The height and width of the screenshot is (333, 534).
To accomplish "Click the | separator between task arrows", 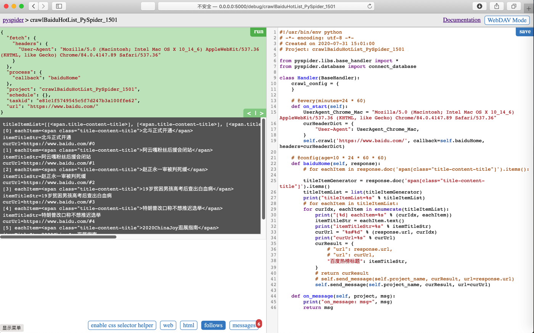I will (256, 113).
